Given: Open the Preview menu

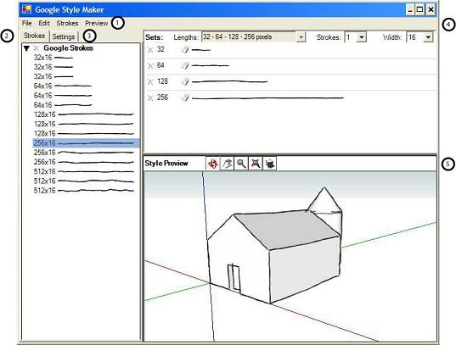Looking at the screenshot, I should [97, 23].
